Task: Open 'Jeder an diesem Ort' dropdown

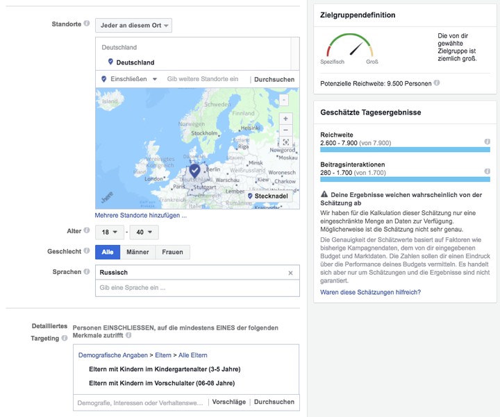Action: click(x=133, y=26)
